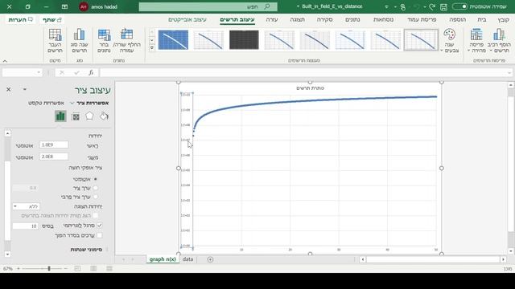This screenshot has width=515, height=289.
Task: Open the File tab
Action: [503, 19]
